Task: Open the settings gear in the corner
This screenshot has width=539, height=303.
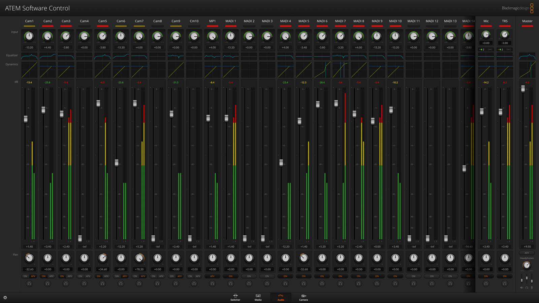Action: 5,298
